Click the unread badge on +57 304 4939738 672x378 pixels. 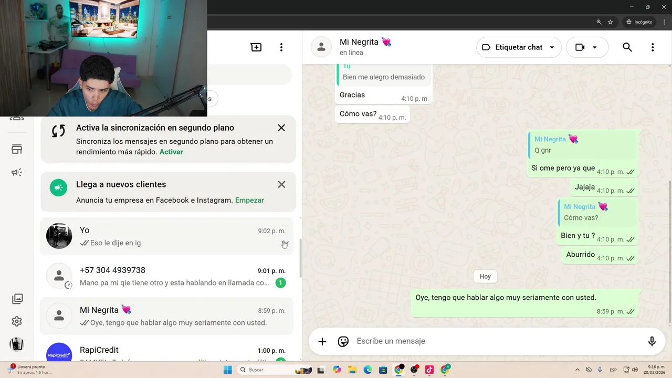click(281, 283)
